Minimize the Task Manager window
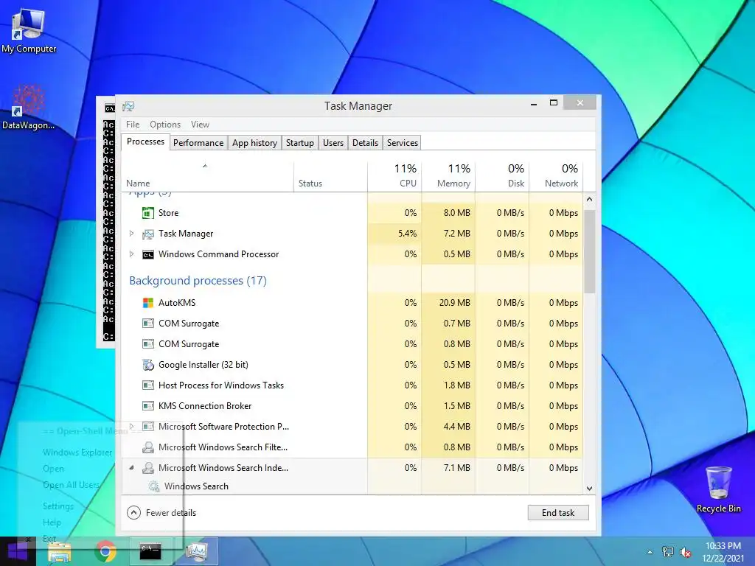Image resolution: width=755 pixels, height=566 pixels. [534, 103]
